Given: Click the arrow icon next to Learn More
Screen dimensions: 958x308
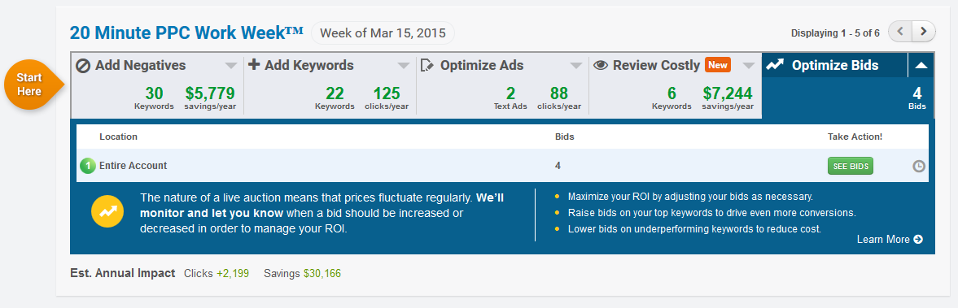Looking at the screenshot, I should (917, 239).
